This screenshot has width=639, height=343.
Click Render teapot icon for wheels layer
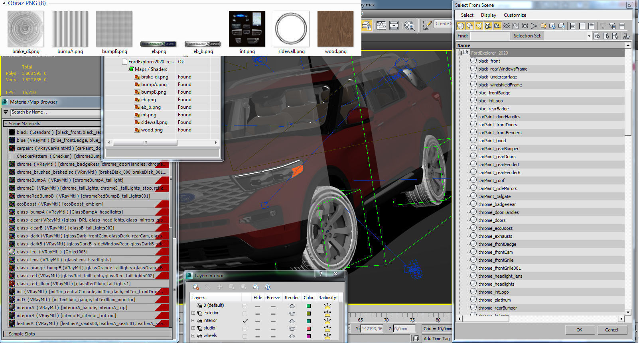(x=292, y=336)
